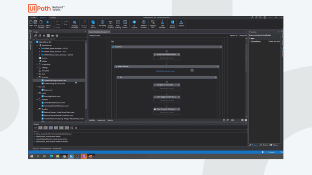The height and width of the screenshot is (175, 312).
Task: Switch to HOME ribbon tab
Action: pyautogui.click(x=33, y=18)
